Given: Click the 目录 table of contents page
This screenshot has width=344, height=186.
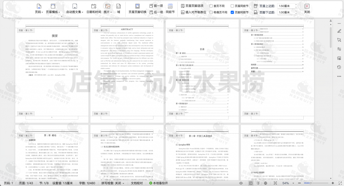Looking at the screenshot, I should tap(202, 71).
